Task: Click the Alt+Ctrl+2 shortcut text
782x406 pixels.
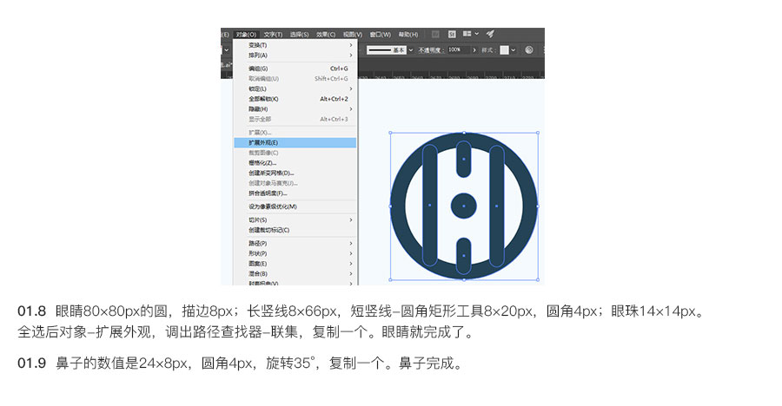Action: pyautogui.click(x=335, y=99)
